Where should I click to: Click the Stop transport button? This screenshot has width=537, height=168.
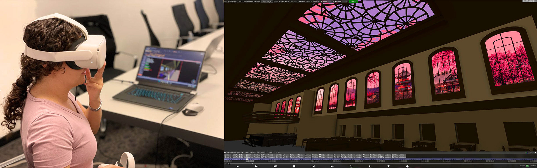294,166
